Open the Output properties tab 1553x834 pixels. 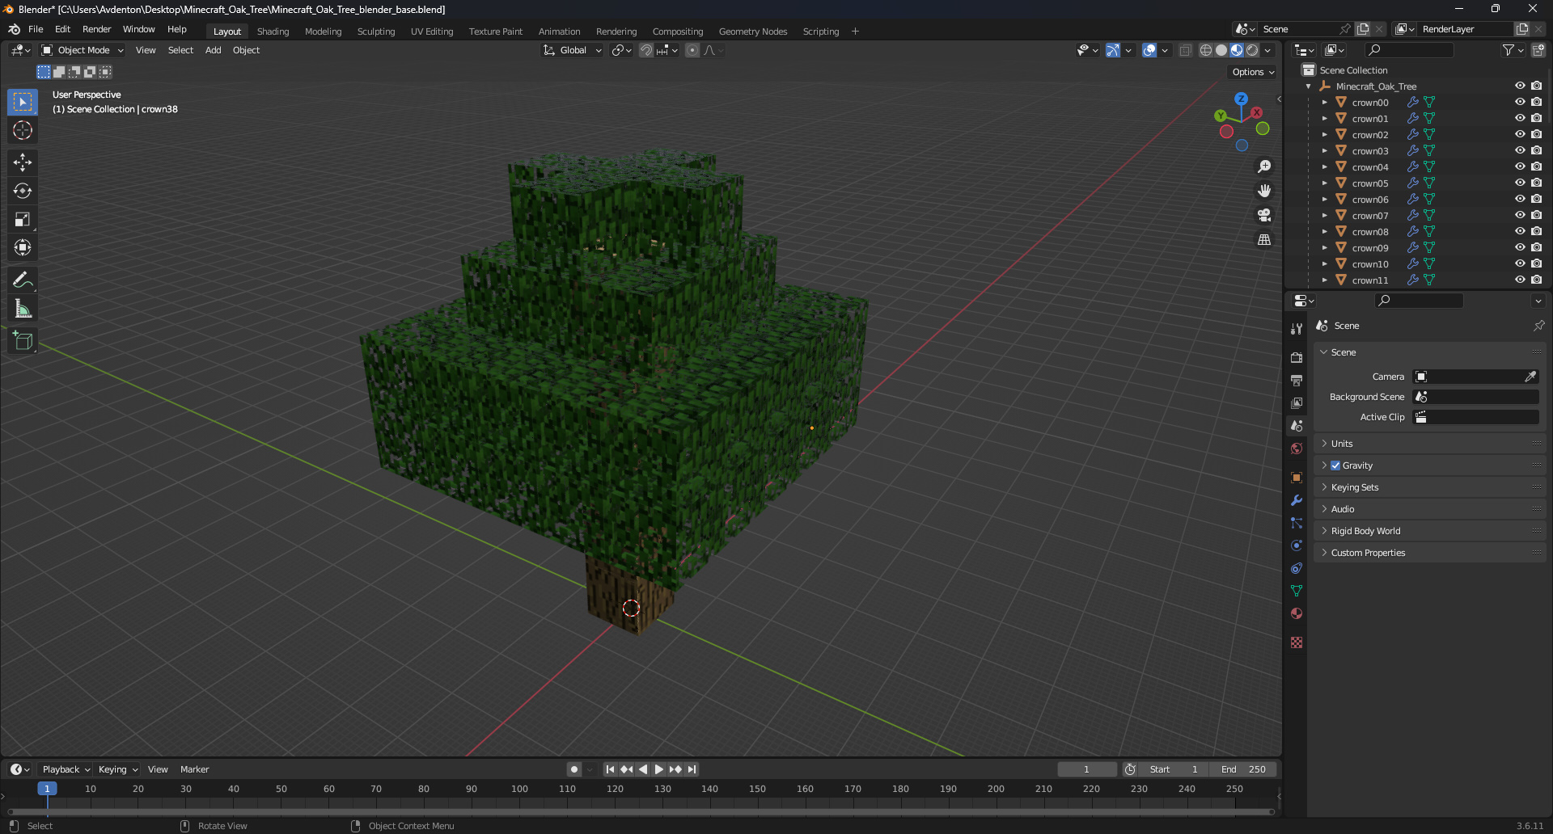click(x=1297, y=380)
